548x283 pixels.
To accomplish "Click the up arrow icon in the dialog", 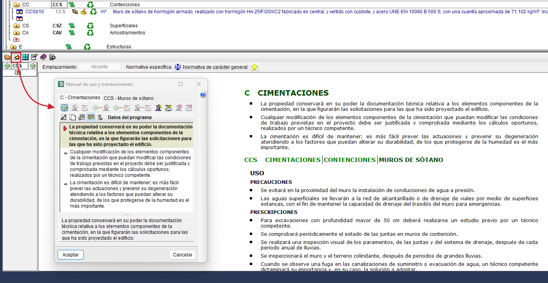I will click(x=100, y=117).
